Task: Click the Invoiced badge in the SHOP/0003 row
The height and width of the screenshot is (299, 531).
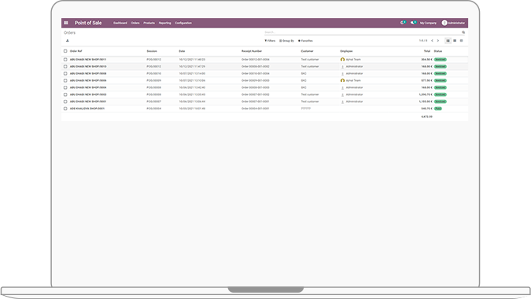Action: (x=441, y=94)
